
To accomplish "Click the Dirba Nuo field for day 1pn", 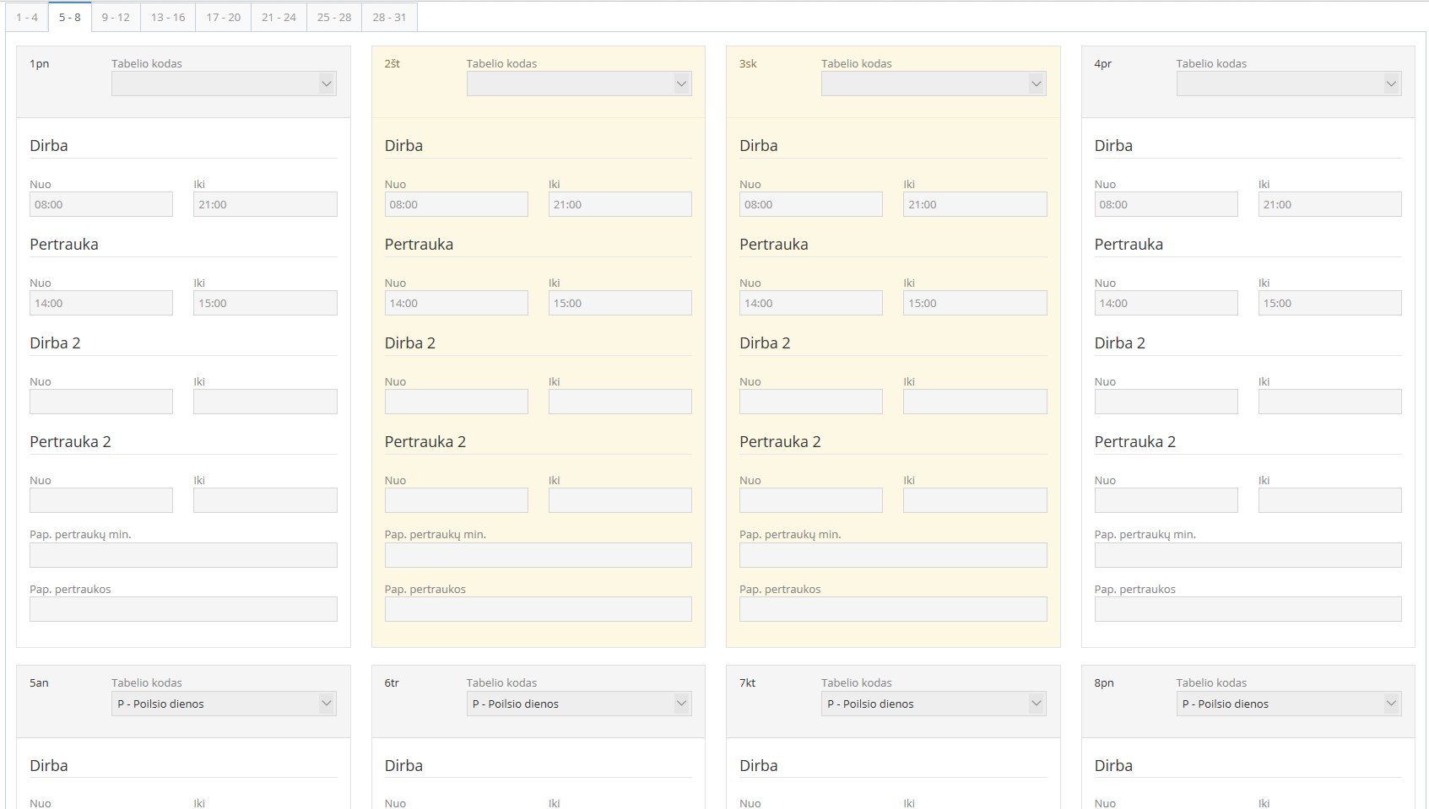I will pyautogui.click(x=101, y=204).
